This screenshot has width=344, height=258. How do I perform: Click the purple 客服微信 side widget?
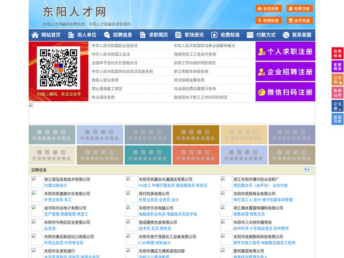pyautogui.click(x=337, y=66)
